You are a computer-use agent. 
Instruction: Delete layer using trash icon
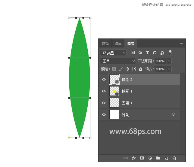(x=174, y=158)
